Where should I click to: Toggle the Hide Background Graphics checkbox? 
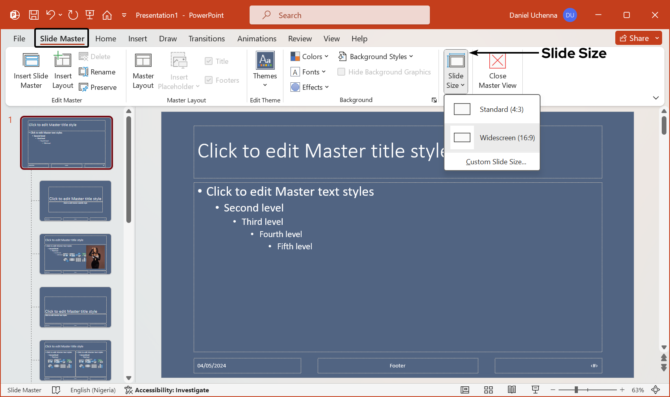click(x=342, y=72)
